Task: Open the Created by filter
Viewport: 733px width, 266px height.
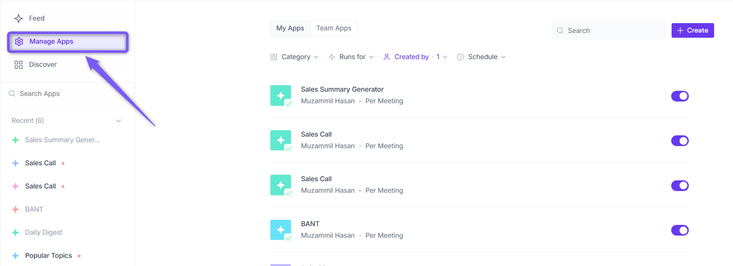Action: 415,57
